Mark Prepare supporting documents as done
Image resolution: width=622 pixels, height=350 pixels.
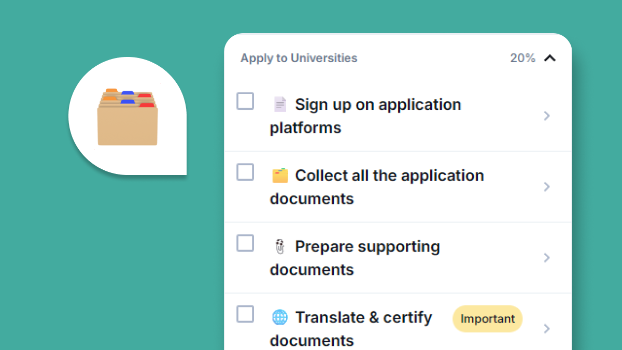245,243
